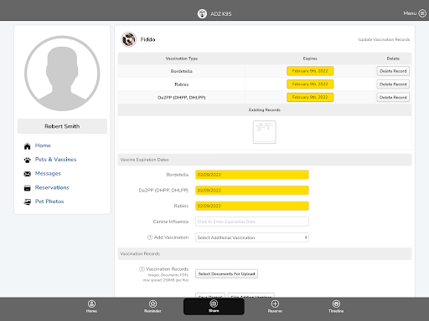This screenshot has width=429, height=321.
Task: Click the Robert Smith name bar
Action: point(62,126)
